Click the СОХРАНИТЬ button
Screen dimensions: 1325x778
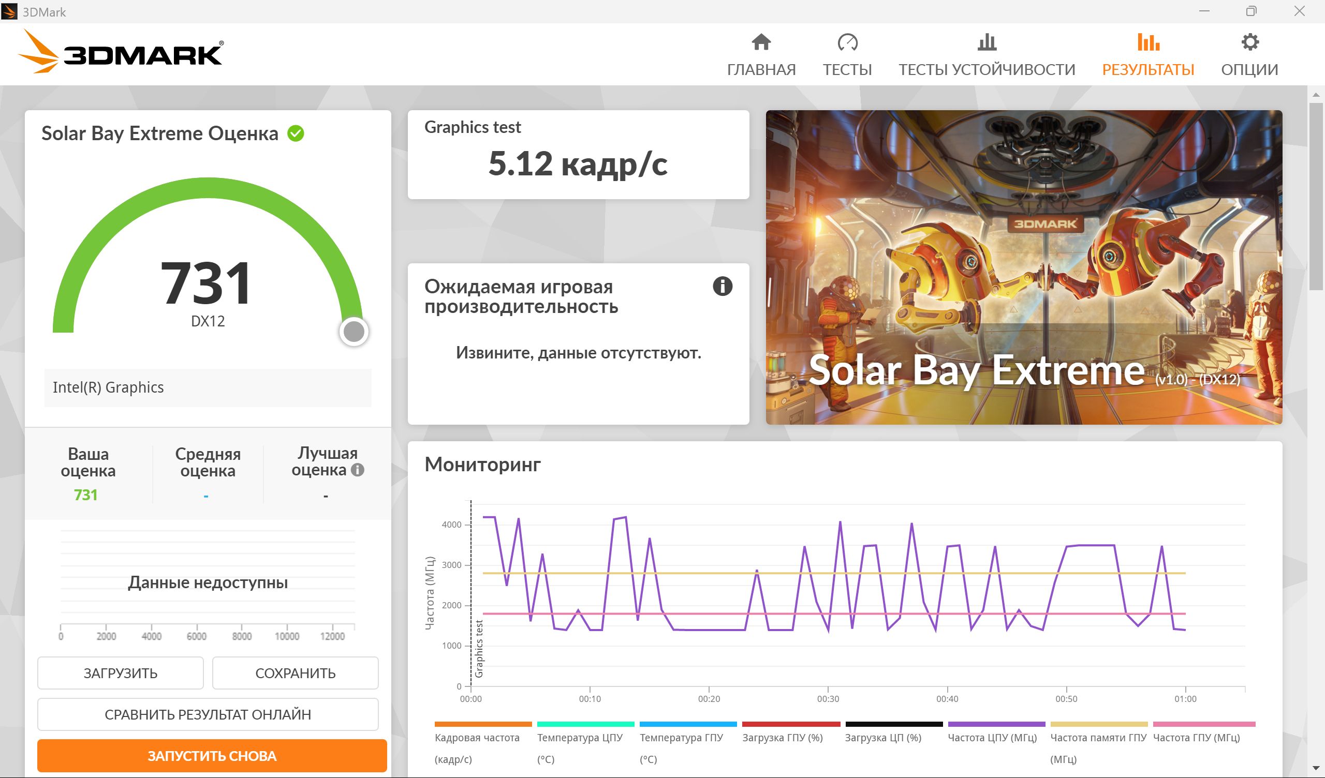point(295,673)
